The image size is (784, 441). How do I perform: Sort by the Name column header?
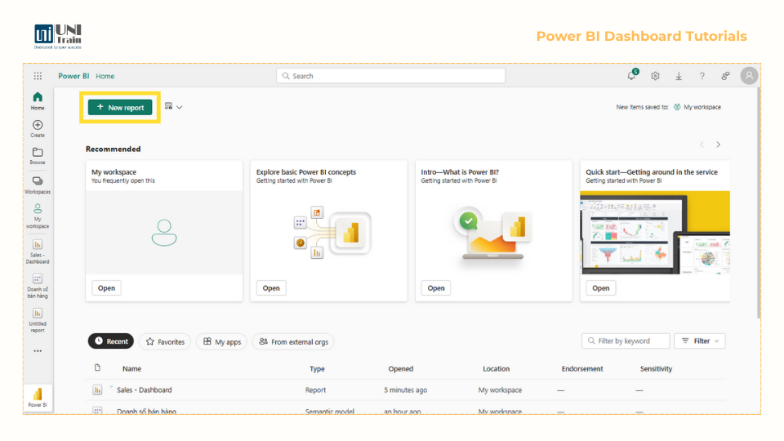132,369
